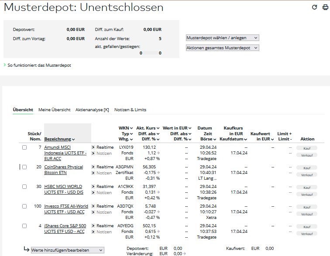This screenshot has width=330, height=256.
Task: Click Notizen label in CoinShares row
Action: pos(104,173)
